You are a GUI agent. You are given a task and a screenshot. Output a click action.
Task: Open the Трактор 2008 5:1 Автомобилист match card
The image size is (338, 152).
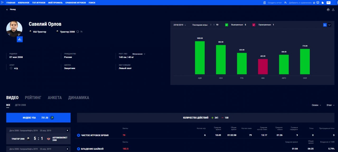[x=38, y=136]
